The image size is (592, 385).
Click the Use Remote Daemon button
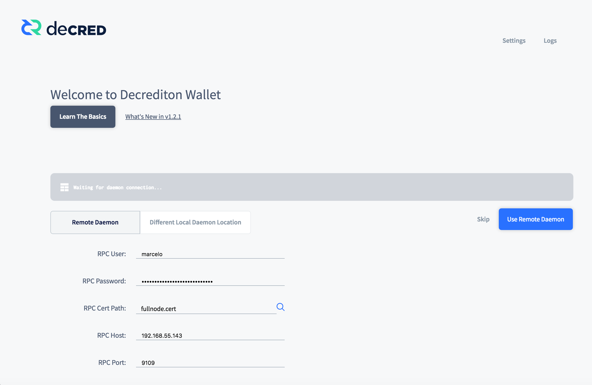tap(536, 219)
